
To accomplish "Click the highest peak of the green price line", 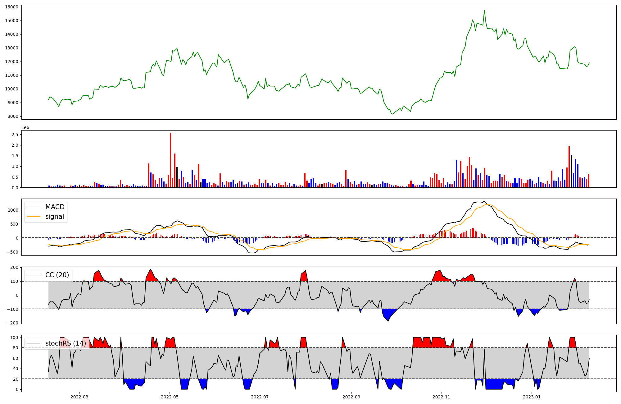I will click(484, 11).
